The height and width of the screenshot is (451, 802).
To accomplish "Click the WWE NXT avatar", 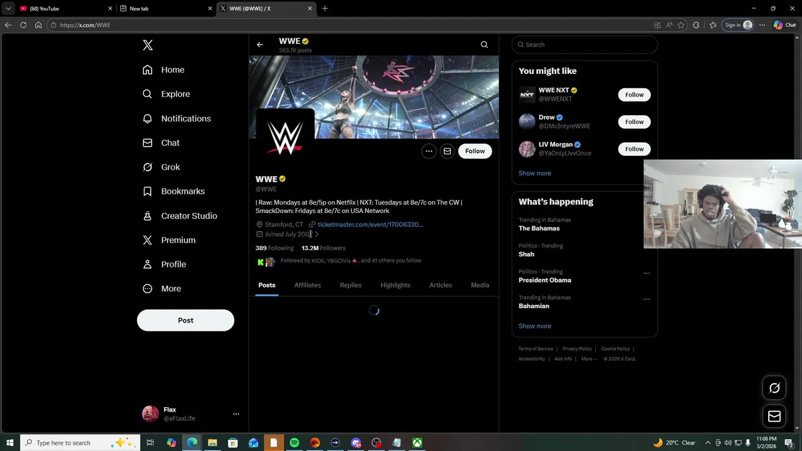I will point(527,95).
